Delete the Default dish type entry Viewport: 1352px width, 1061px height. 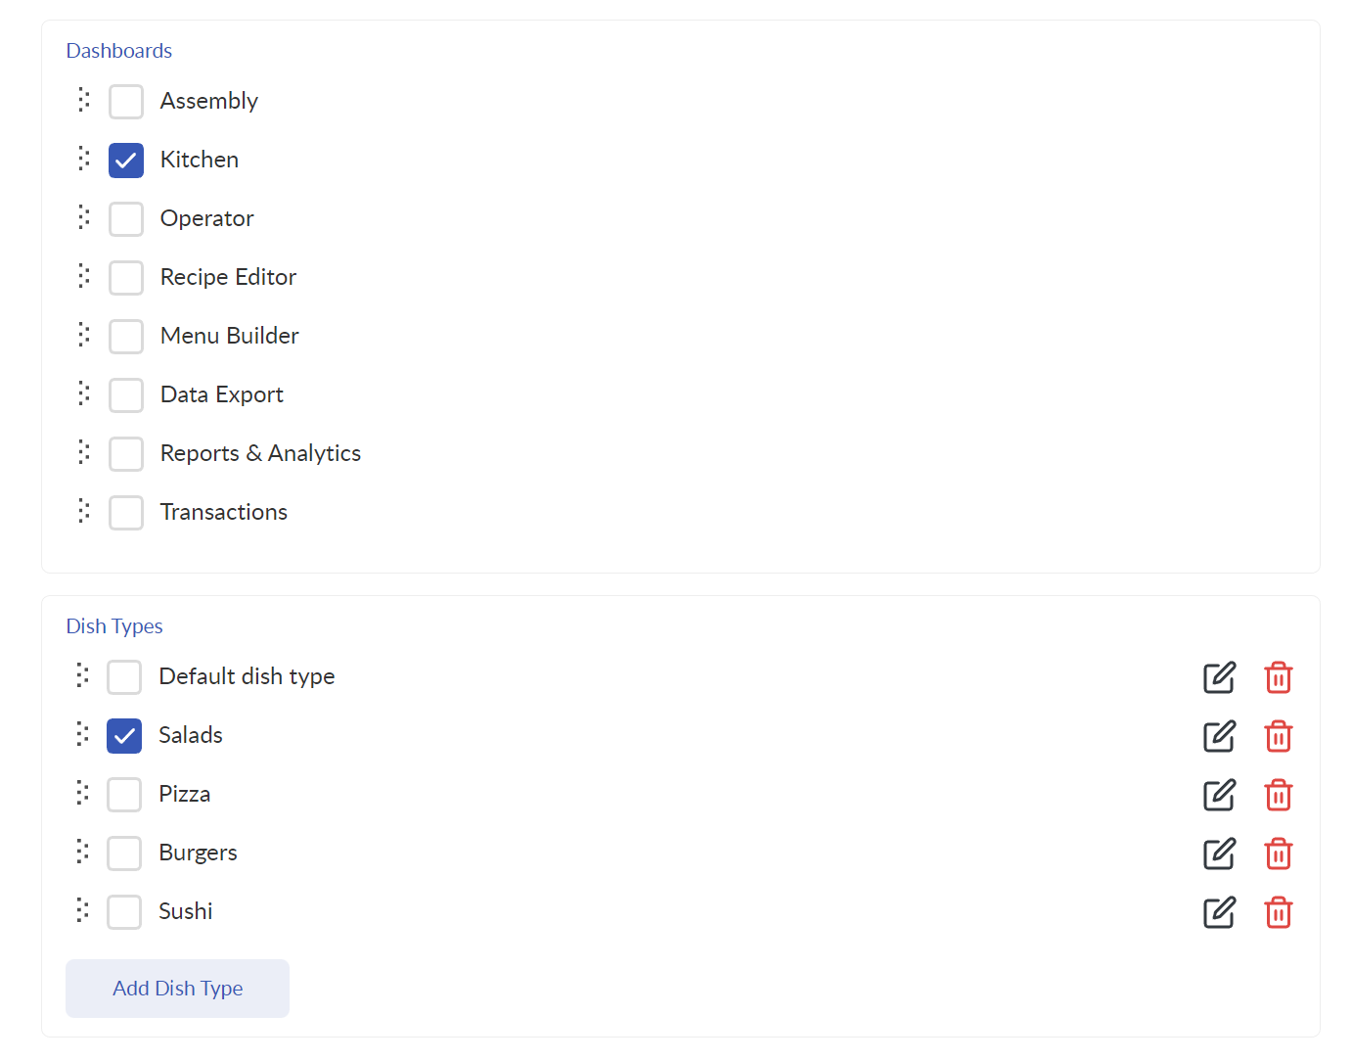coord(1278,677)
